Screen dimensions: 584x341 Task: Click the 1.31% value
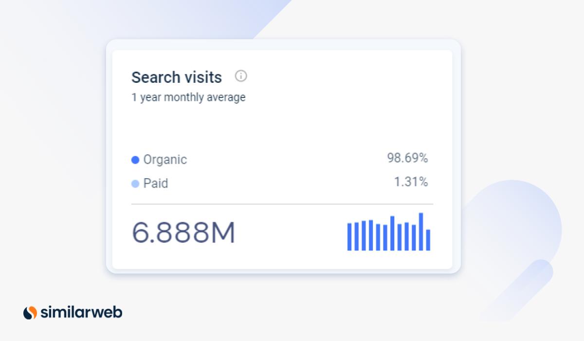[x=411, y=182]
